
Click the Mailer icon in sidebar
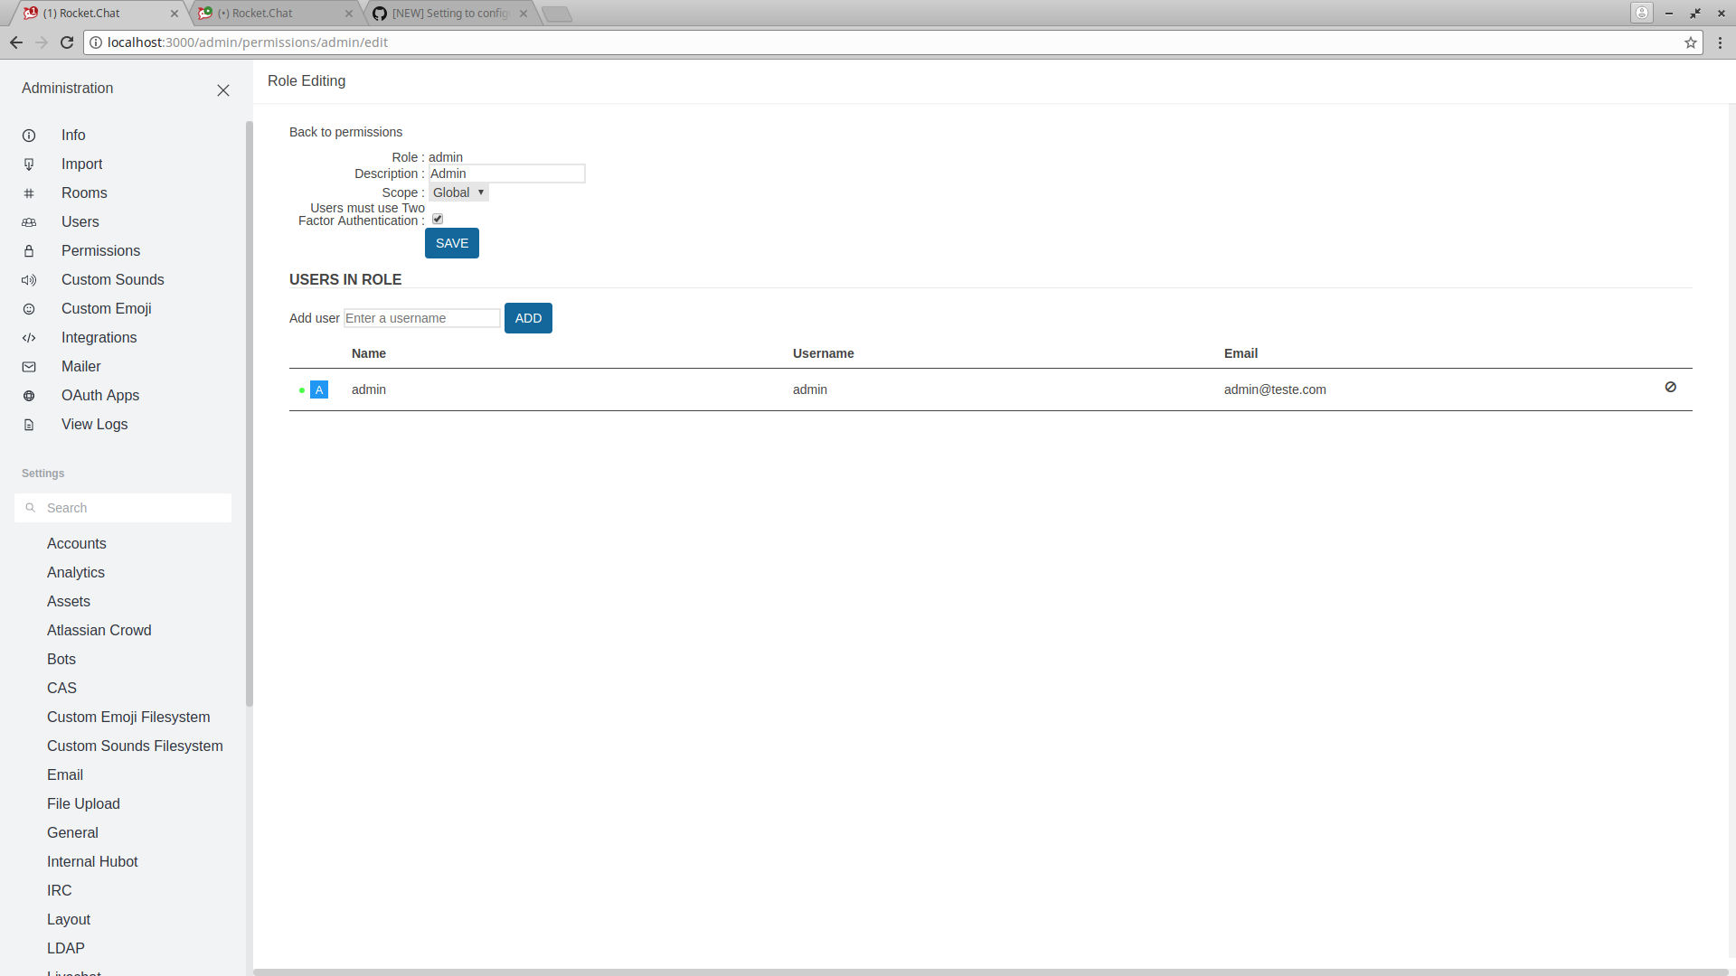29,366
